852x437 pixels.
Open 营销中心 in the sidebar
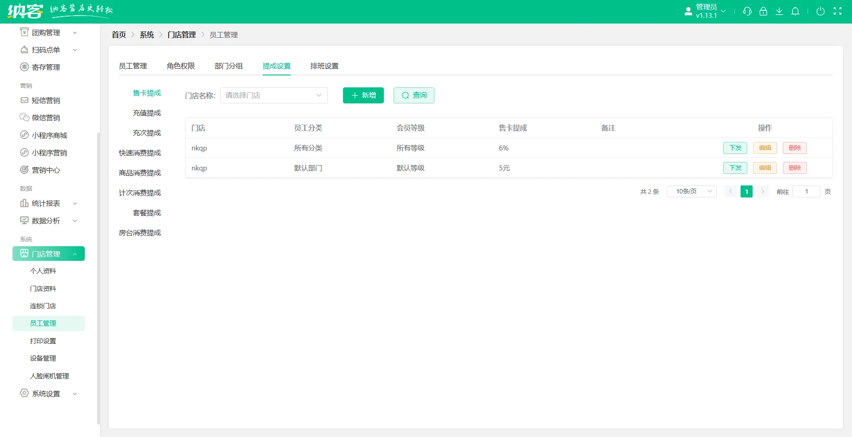click(46, 169)
